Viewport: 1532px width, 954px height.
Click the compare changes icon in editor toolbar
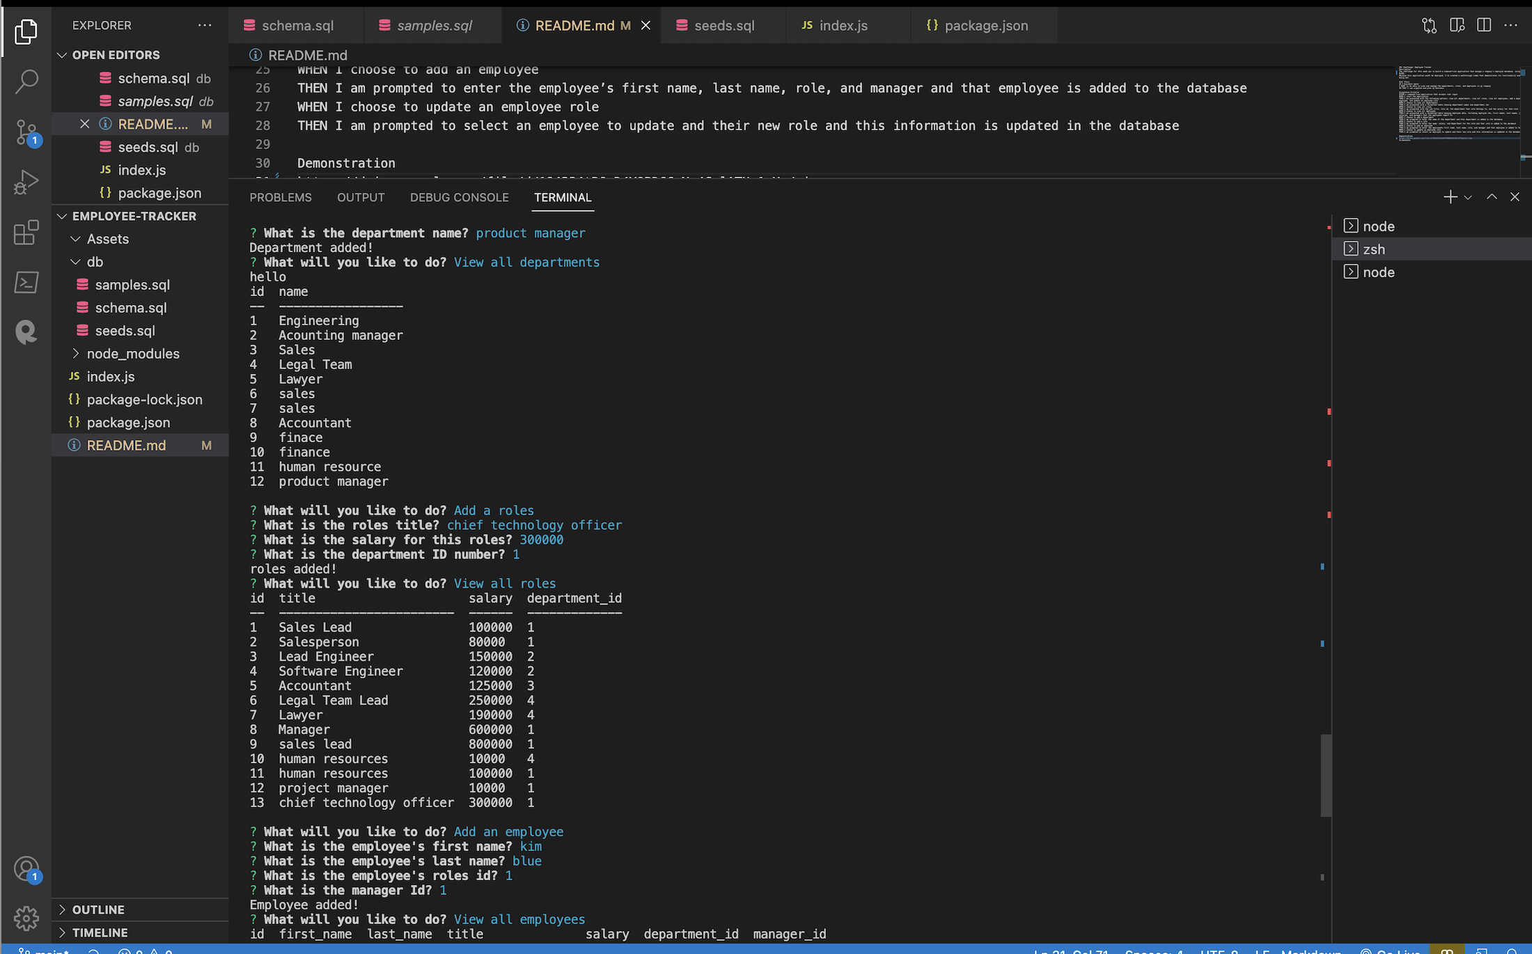1429,26
